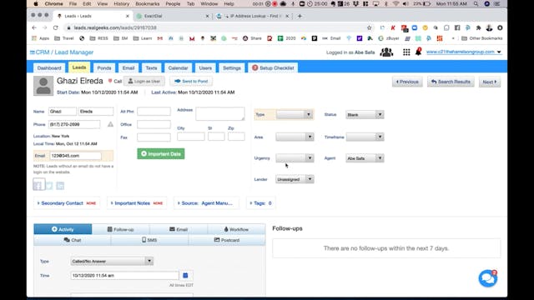The width and height of the screenshot is (534, 300).
Task: Click the Phone number input field
Action: (x=74, y=124)
